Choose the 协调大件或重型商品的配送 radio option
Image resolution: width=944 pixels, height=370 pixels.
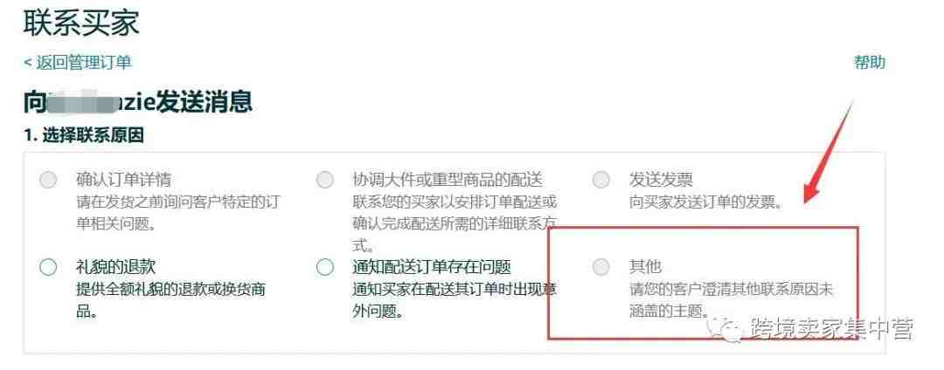(x=324, y=180)
